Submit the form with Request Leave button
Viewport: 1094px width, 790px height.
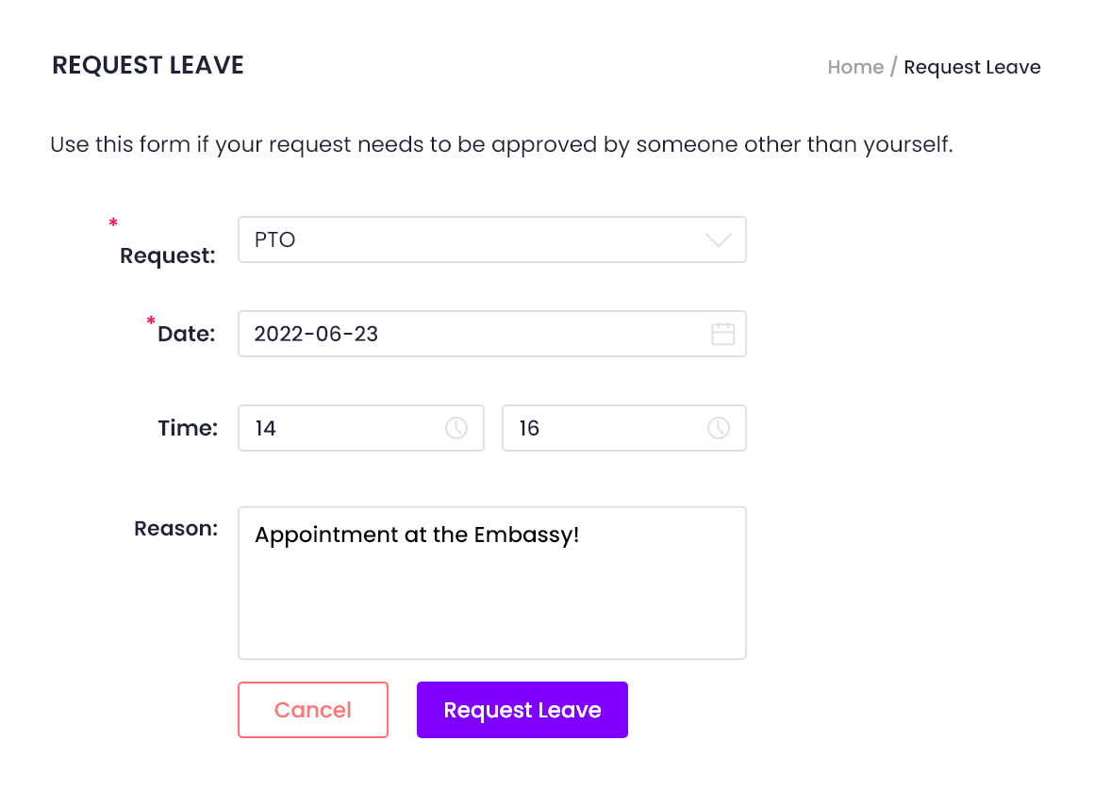click(x=522, y=710)
